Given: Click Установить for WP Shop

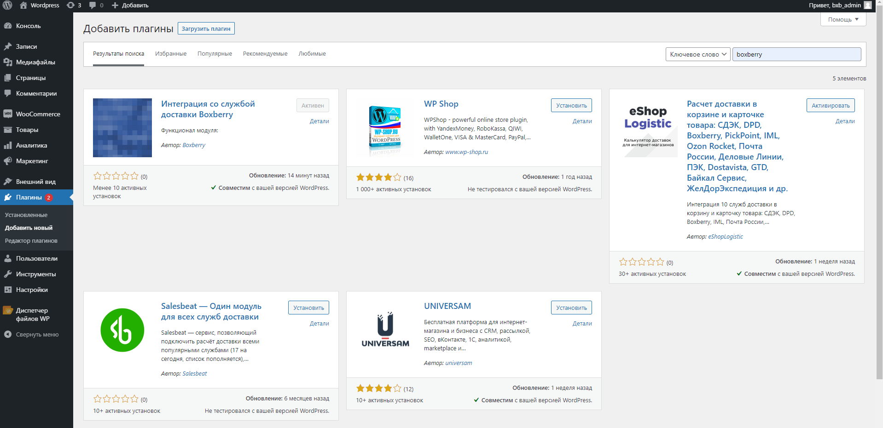Looking at the screenshot, I should [x=571, y=105].
